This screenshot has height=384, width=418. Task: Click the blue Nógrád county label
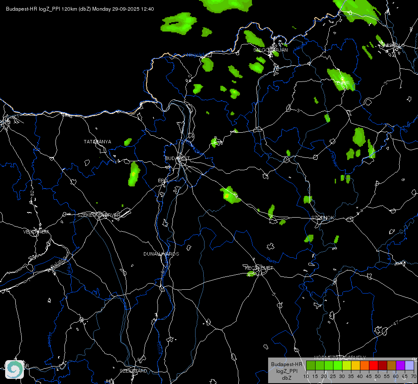196,55
